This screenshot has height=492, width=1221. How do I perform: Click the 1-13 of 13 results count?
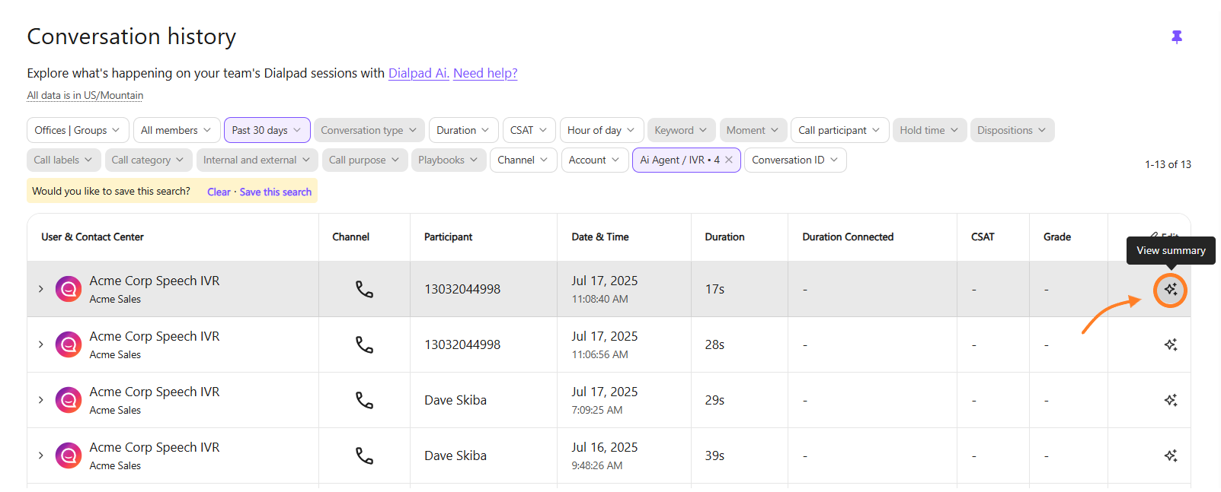click(1168, 164)
